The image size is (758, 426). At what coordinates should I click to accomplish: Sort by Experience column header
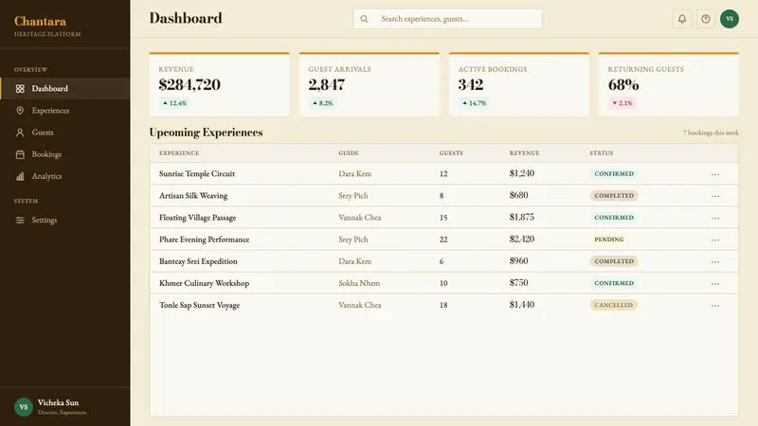click(179, 152)
